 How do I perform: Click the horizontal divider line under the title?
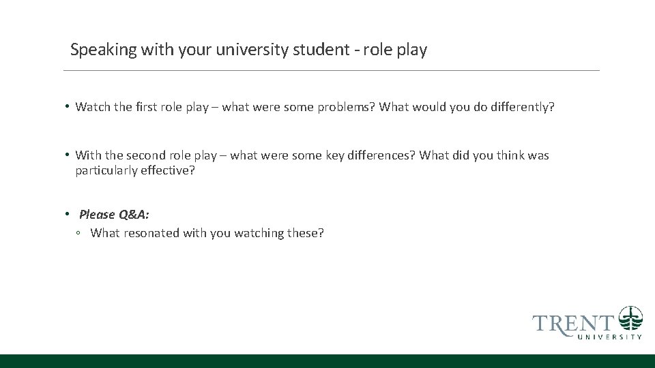pyautogui.click(x=331, y=70)
